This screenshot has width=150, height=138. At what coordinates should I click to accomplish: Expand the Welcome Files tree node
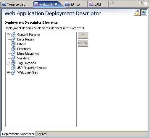coord(8,72)
